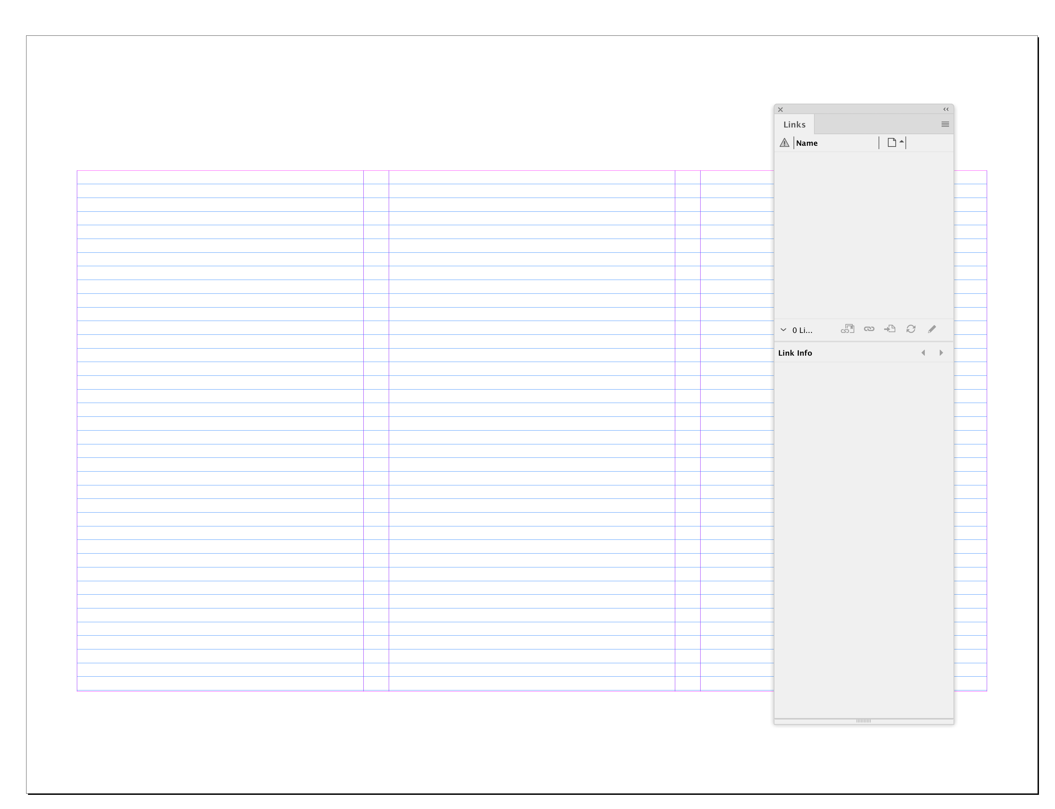Click the Relink chain icon
Image resolution: width=1055 pixels, height=809 pixels.
click(x=868, y=330)
